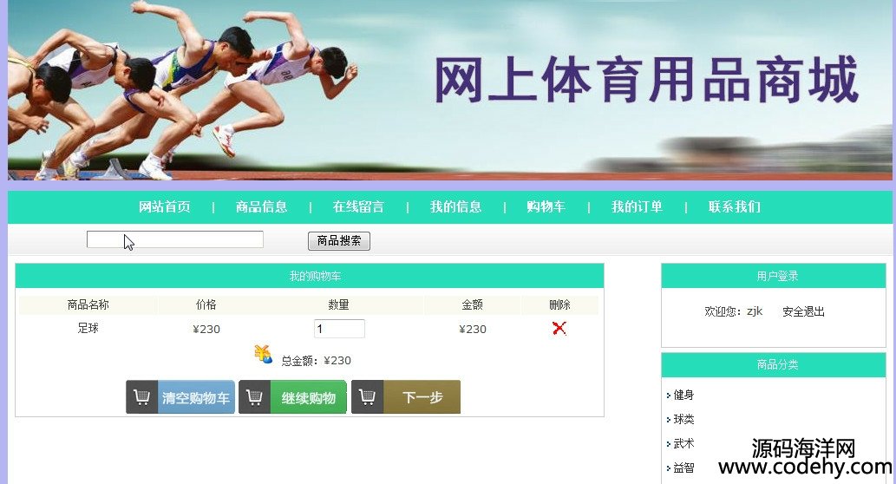Open 商品信息 navigation item
896x484 pixels.
tap(262, 206)
